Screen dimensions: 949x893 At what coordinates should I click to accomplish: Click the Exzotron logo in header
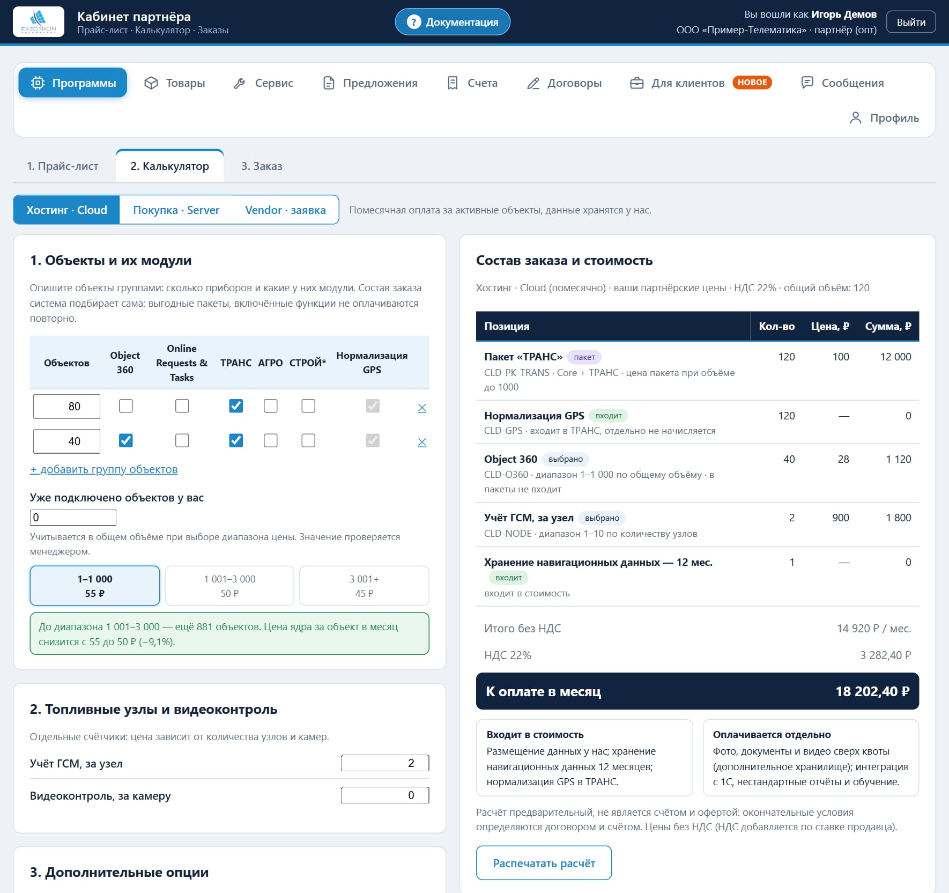tap(39, 22)
